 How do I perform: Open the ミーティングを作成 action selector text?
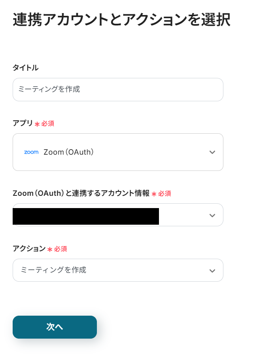coord(53,270)
